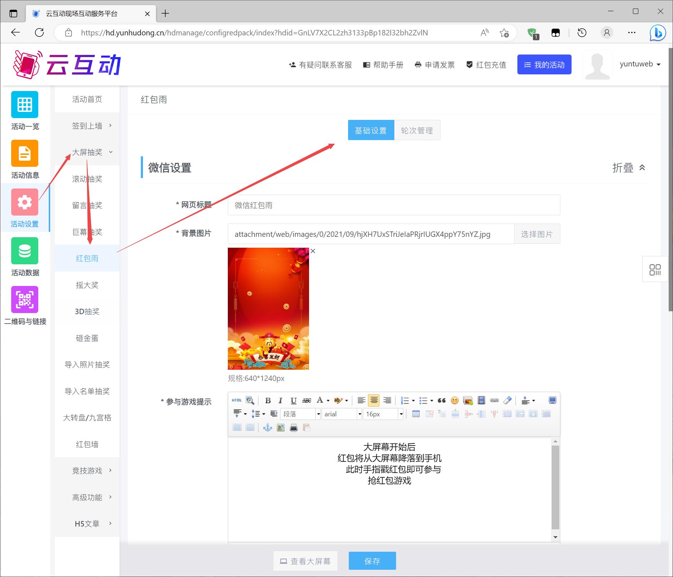Open the QR code floating panel icon
Image resolution: width=673 pixels, height=577 pixels.
coord(655,269)
